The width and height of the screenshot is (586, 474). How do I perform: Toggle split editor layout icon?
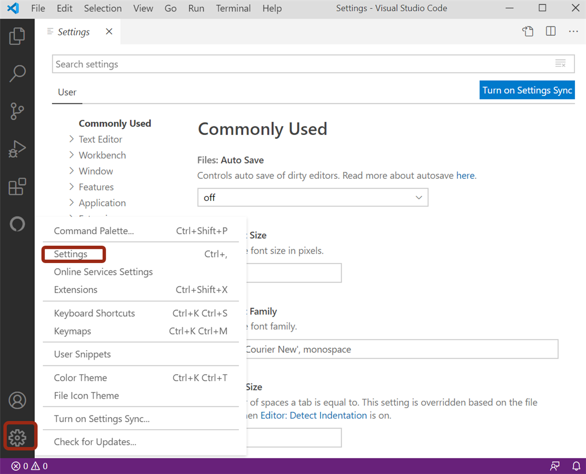click(551, 32)
